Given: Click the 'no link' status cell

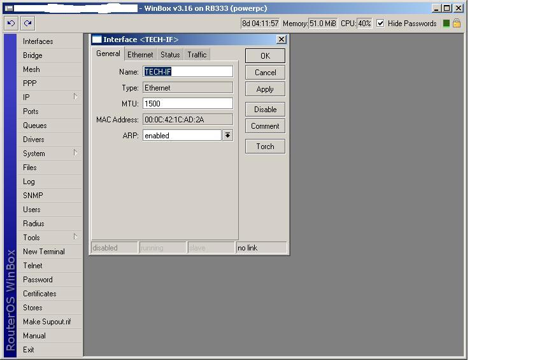Looking at the screenshot, I should tap(261, 248).
